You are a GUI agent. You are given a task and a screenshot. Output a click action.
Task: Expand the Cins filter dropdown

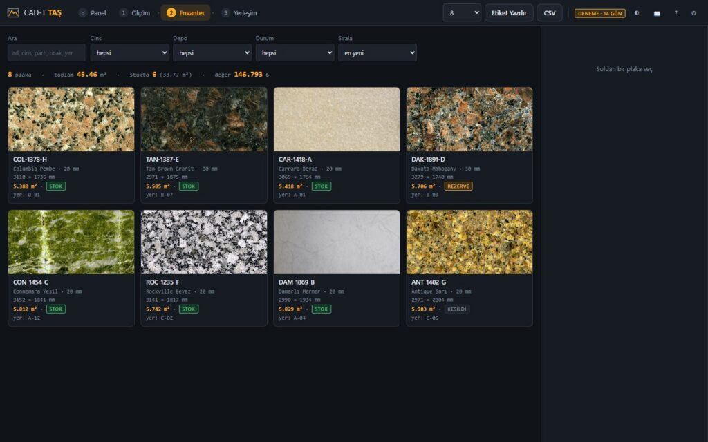click(x=129, y=52)
